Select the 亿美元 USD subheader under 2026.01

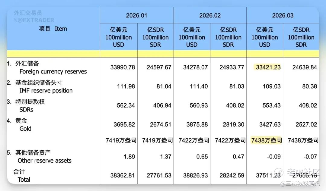click(119, 37)
